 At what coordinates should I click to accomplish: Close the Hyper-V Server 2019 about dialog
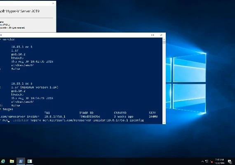click(53, 3)
